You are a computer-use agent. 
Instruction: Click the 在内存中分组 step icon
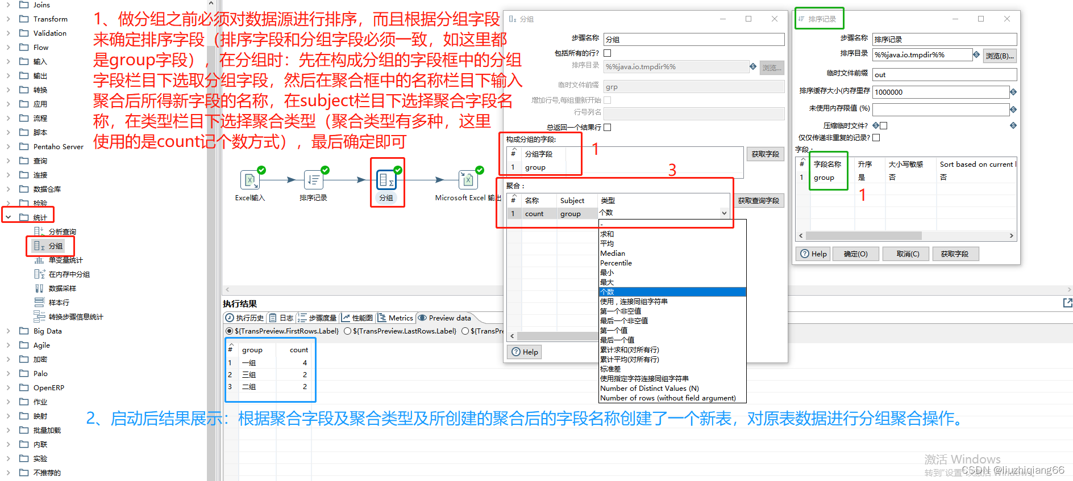coord(39,274)
